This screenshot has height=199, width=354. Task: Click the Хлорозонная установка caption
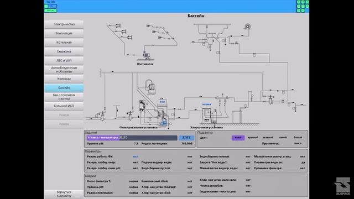tap(206, 128)
